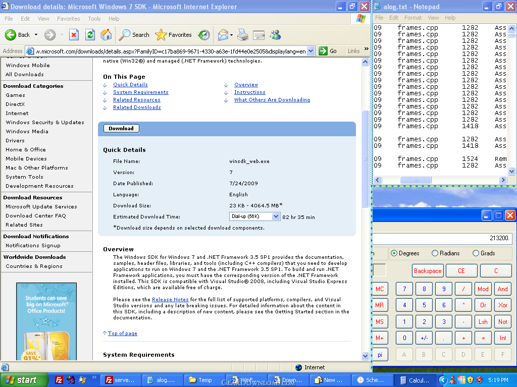Click the Download button
The height and width of the screenshot is (387, 517).
(121, 128)
